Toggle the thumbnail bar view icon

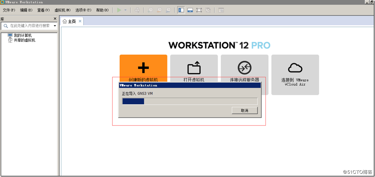[x=190, y=10]
